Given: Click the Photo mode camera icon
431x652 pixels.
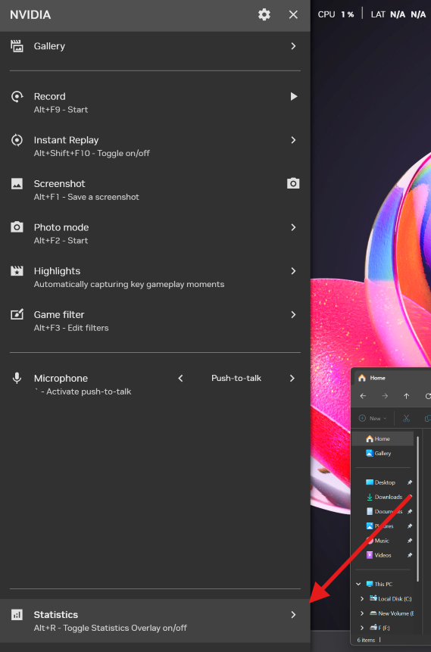Looking at the screenshot, I should 17,227.
